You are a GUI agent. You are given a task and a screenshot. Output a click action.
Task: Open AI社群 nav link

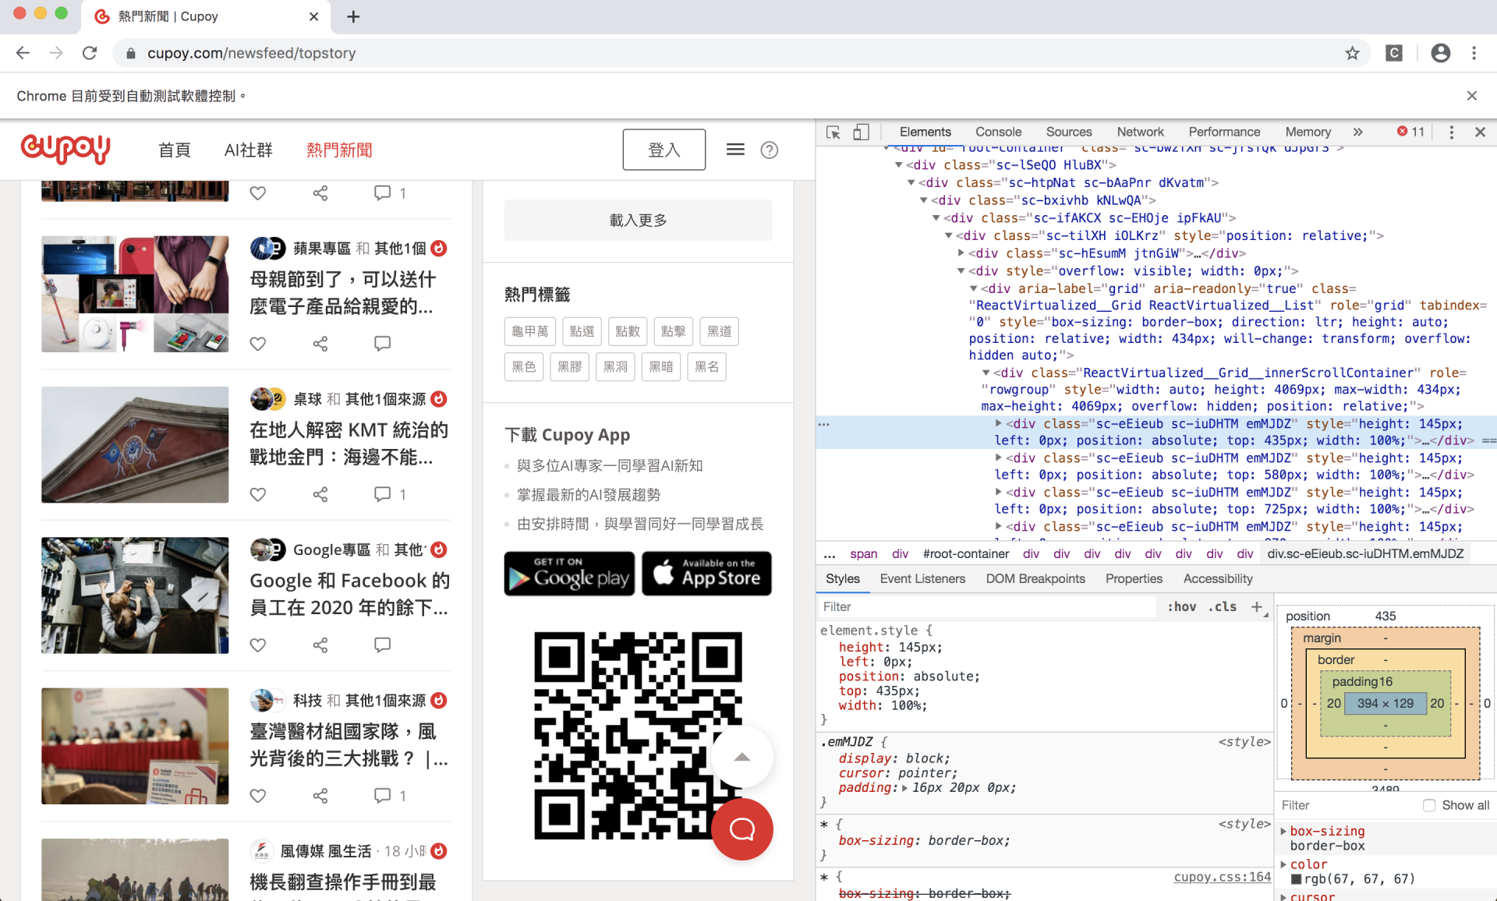pos(249,150)
